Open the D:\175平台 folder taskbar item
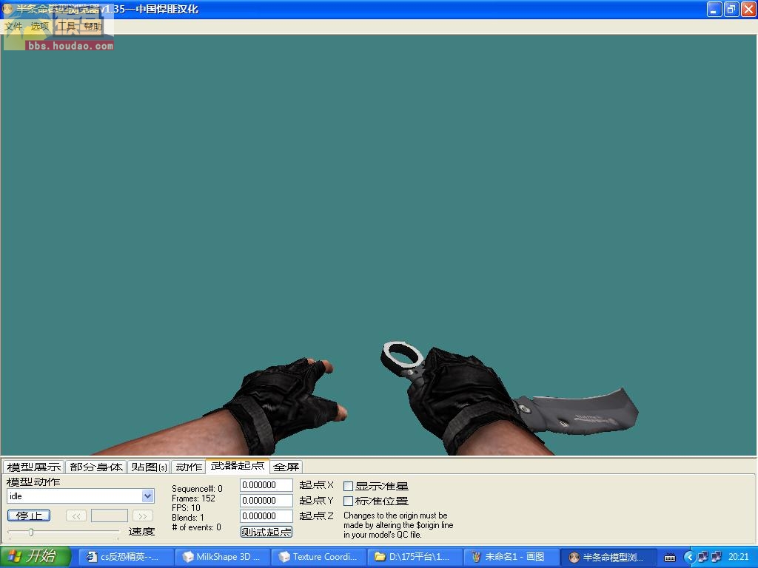The width and height of the screenshot is (758, 568). tap(415, 557)
